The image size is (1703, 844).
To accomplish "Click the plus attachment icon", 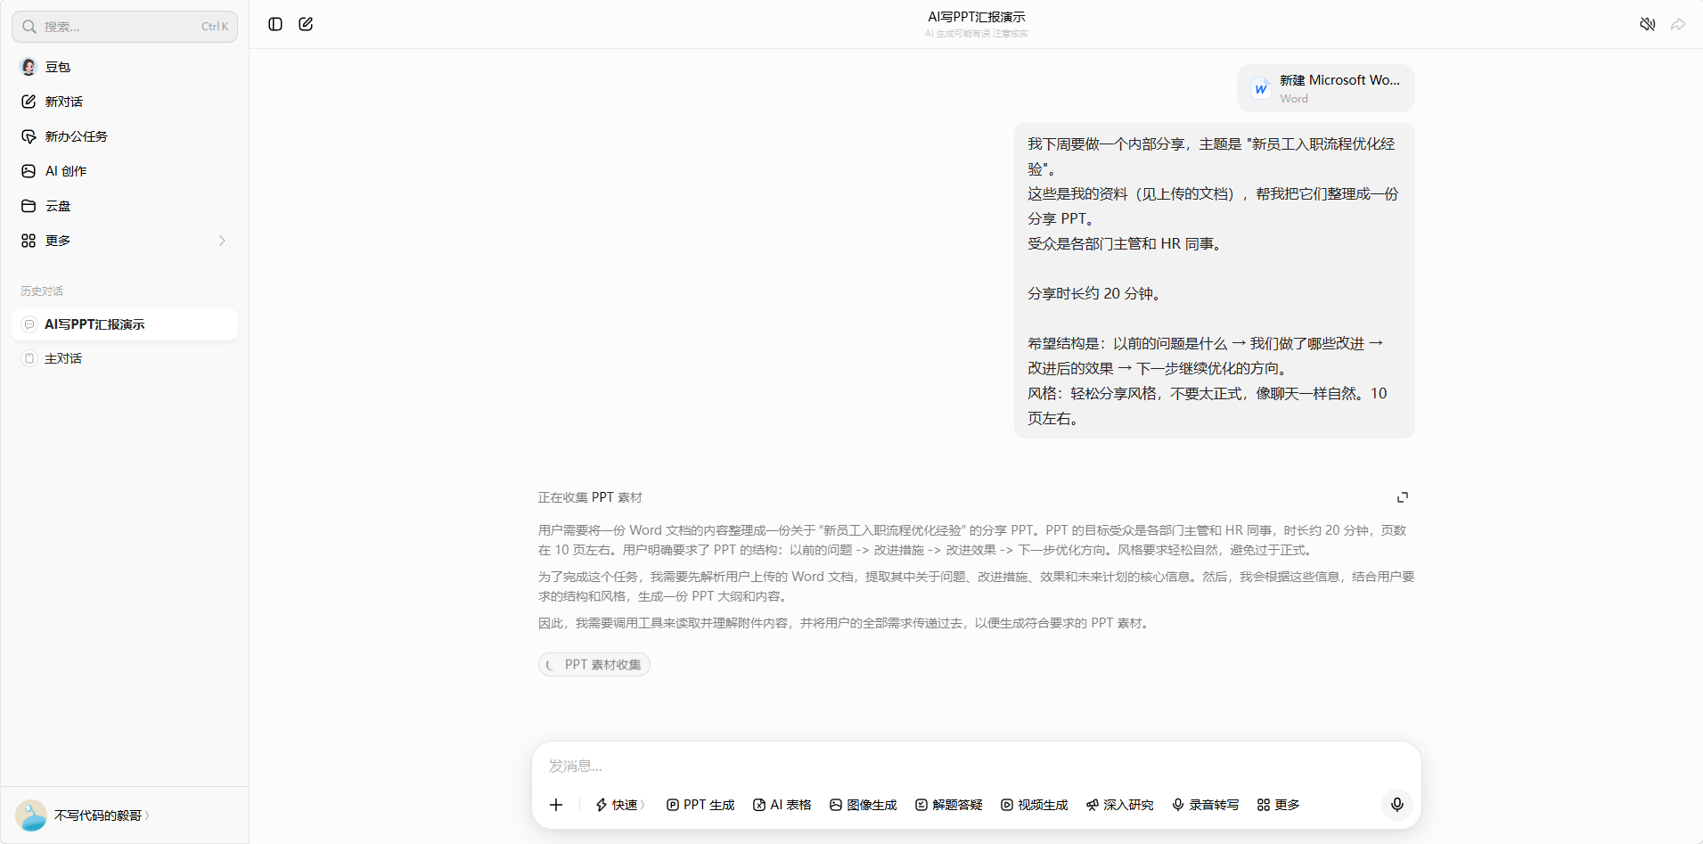I will point(556,805).
